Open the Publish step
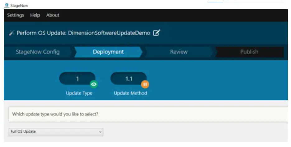291x147 pixels. 249,52
